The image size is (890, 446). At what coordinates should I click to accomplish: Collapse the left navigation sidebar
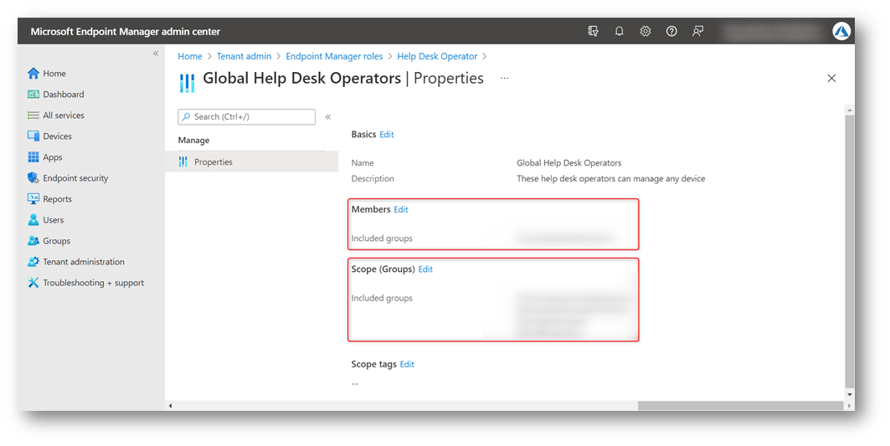tap(156, 54)
